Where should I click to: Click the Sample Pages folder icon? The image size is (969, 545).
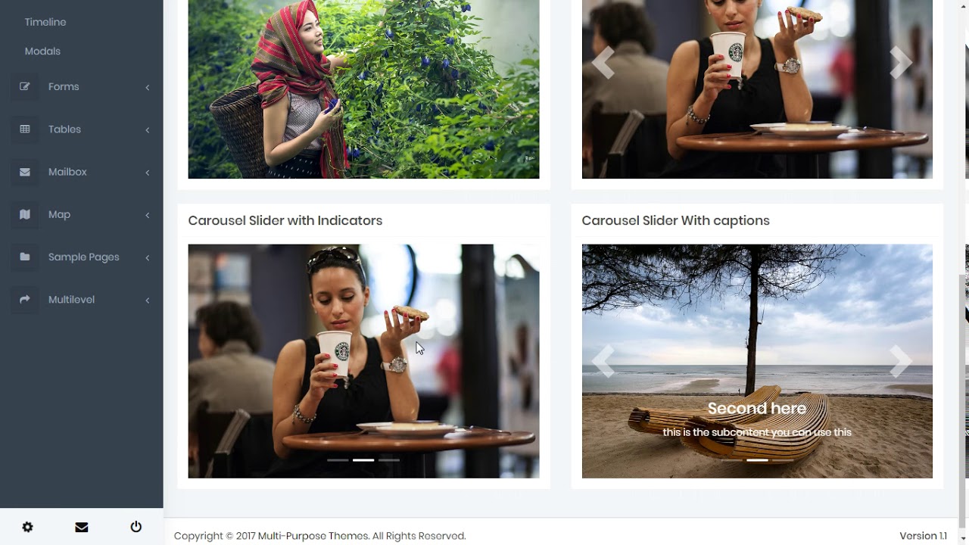[x=24, y=257]
